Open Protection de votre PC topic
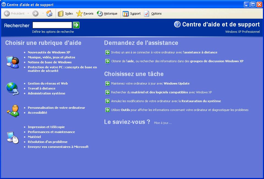The width and height of the screenshot is (264, 179). point(62,69)
